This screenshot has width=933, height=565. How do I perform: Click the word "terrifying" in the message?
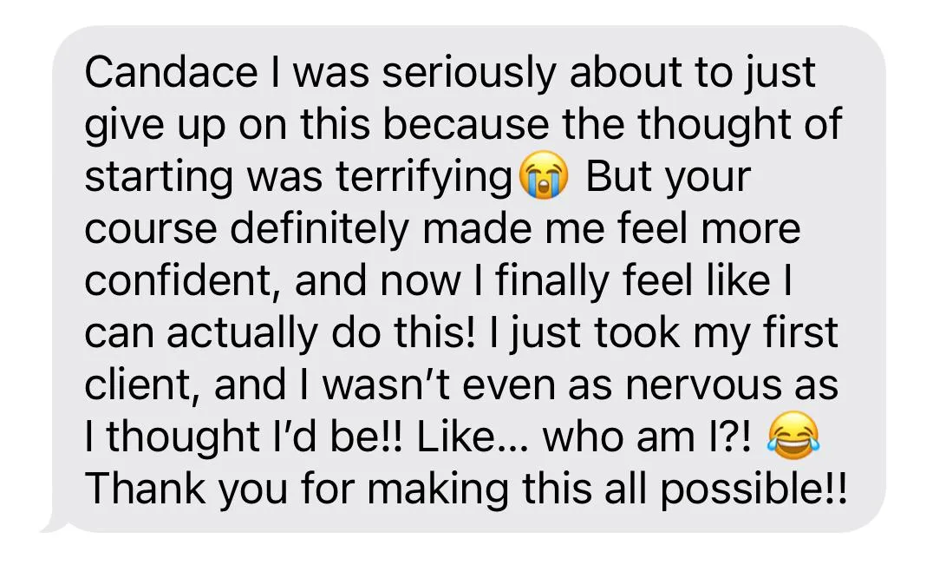tap(424, 179)
